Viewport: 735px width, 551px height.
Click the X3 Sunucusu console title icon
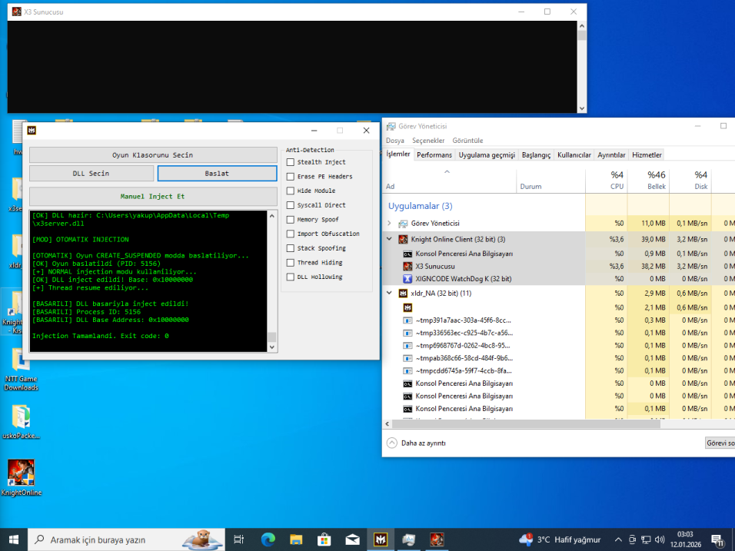(17, 12)
